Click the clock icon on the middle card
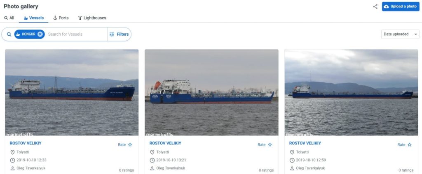The height and width of the screenshot is (174, 422). (152, 160)
